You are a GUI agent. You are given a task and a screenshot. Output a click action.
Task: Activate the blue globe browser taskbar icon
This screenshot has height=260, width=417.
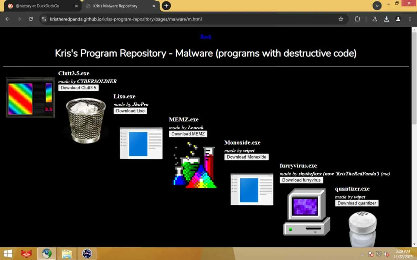tap(47, 253)
